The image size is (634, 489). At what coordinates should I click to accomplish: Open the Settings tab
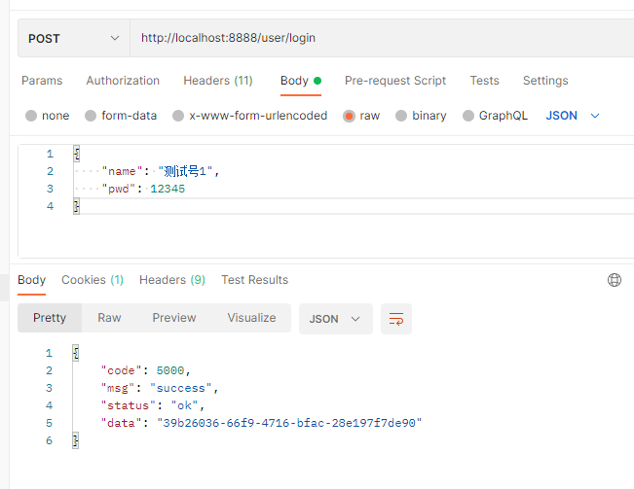[545, 81]
